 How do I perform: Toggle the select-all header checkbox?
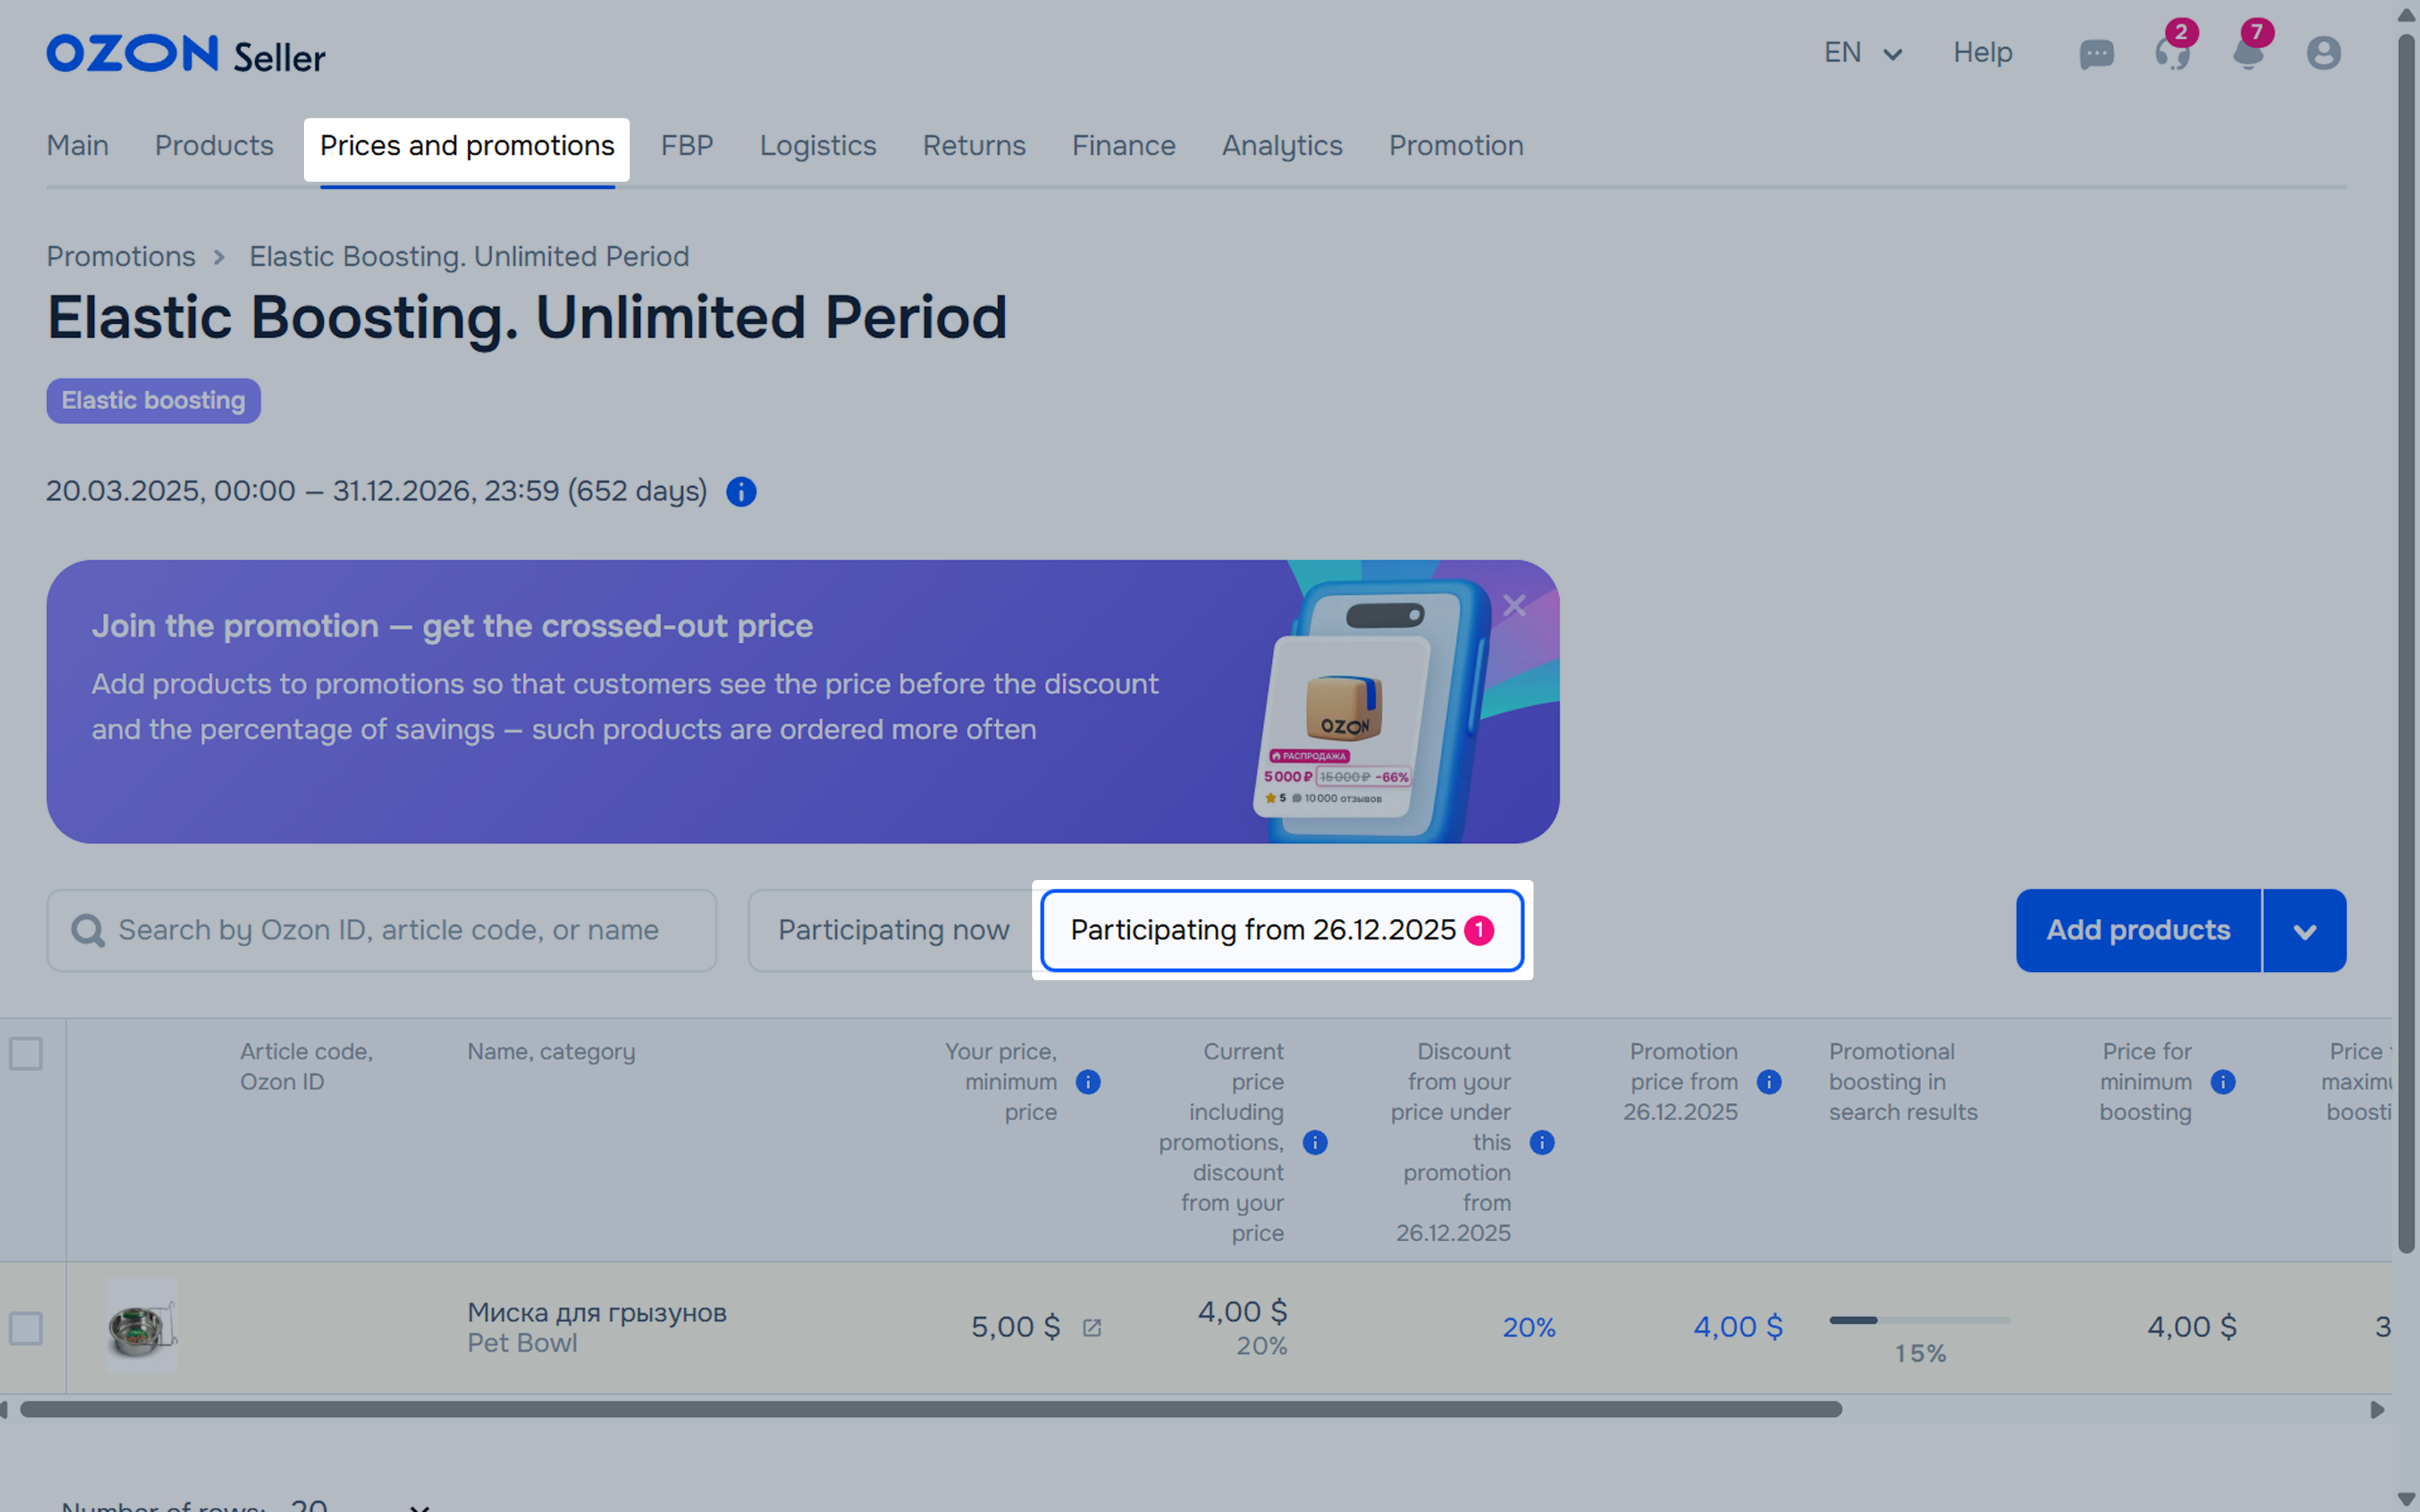pyautogui.click(x=26, y=1053)
